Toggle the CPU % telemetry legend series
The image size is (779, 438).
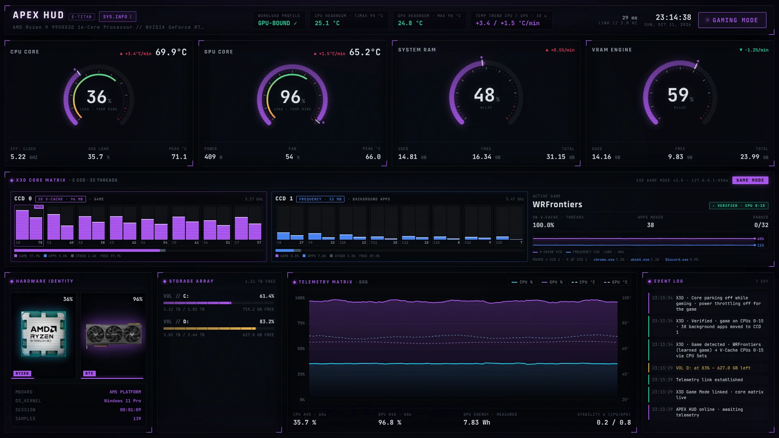point(522,282)
